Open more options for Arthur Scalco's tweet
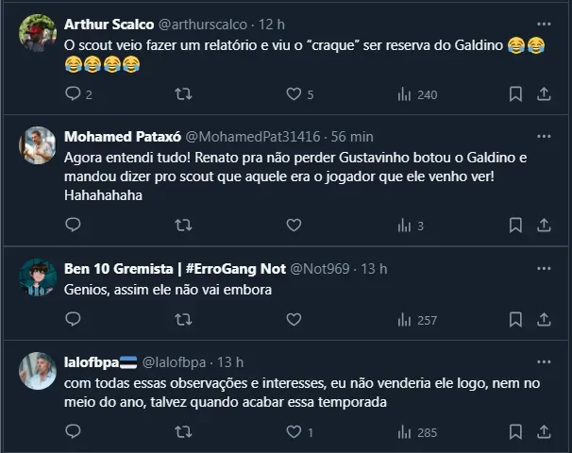 tap(544, 23)
